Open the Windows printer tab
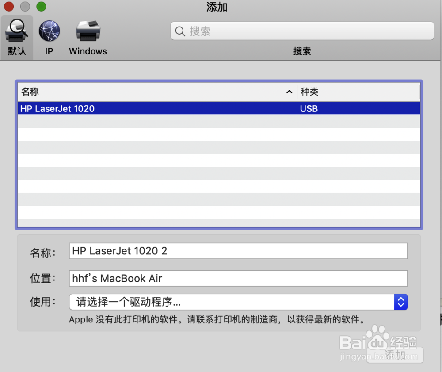Viewport: 442px width, 372px height. point(88,38)
